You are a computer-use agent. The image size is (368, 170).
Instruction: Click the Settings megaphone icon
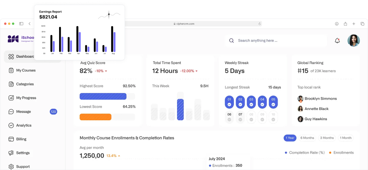coord(11,153)
